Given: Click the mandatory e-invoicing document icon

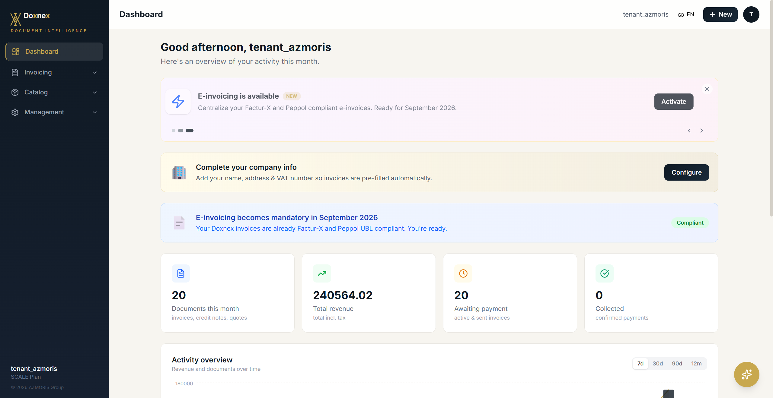Looking at the screenshot, I should coord(179,223).
